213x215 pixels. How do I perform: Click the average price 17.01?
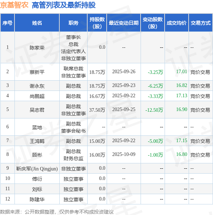(182, 71)
